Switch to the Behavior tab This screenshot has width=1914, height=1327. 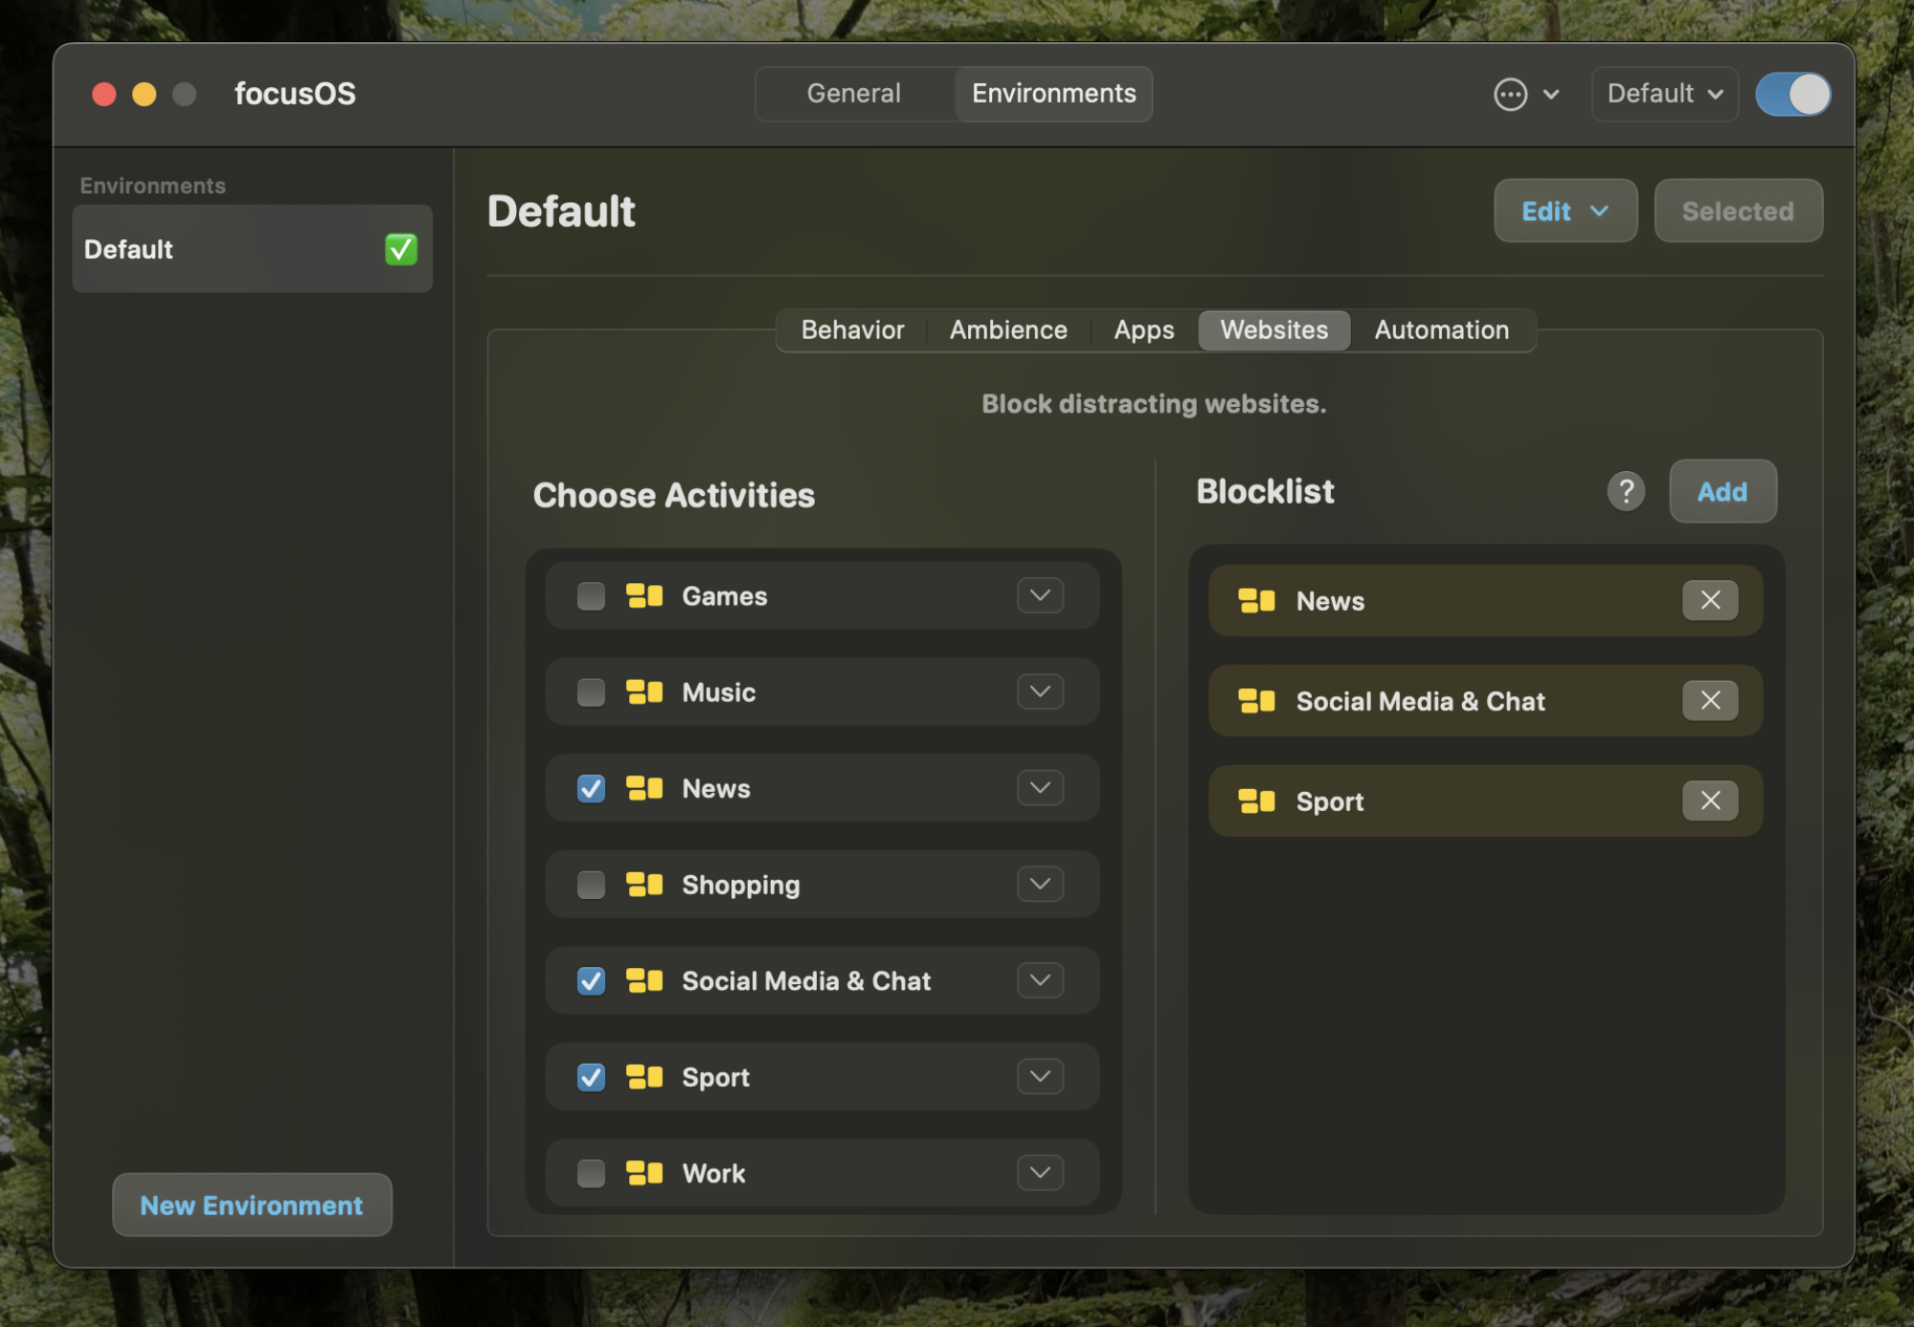point(851,328)
